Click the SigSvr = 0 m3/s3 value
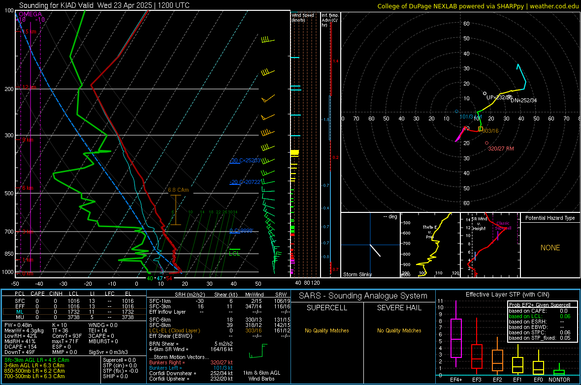581x385 pixels. click(108, 352)
